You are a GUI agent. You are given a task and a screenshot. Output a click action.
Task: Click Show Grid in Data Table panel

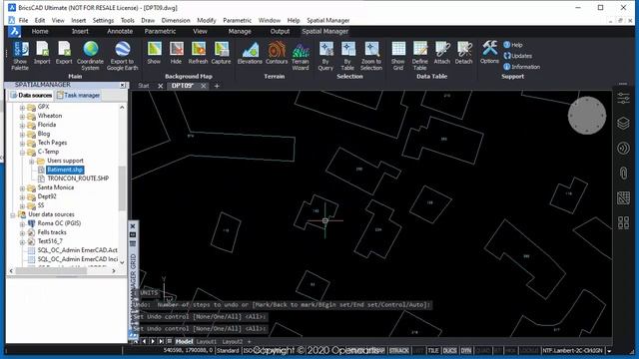pyautogui.click(x=398, y=56)
